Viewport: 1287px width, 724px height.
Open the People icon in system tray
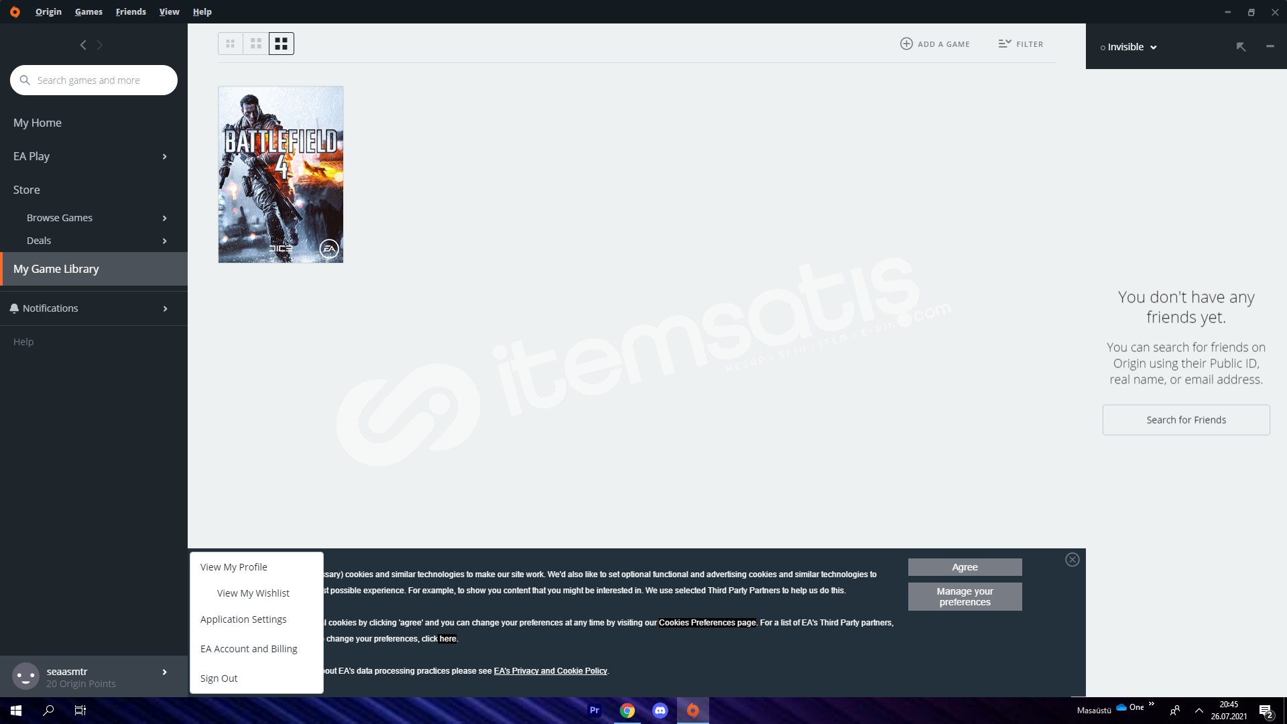(1175, 711)
